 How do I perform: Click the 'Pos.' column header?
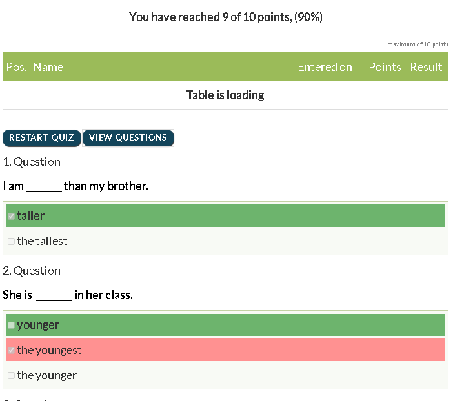tap(16, 67)
